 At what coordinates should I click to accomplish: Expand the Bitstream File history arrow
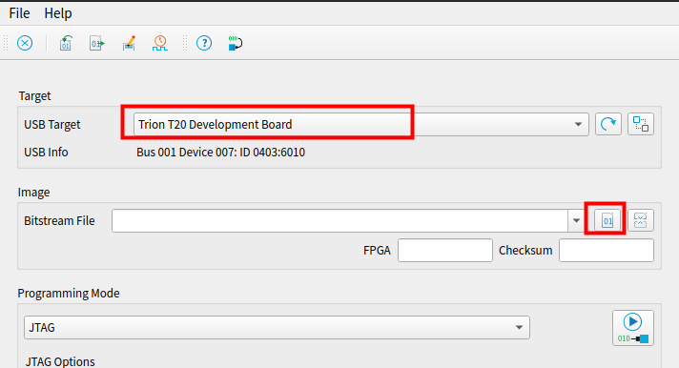tap(576, 221)
